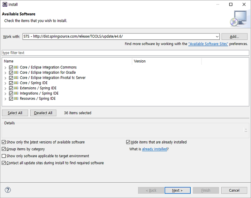Image resolution: width=251 pixels, height=198 pixels.
Task: Open the Available Software Sites link
Action: coord(208,44)
